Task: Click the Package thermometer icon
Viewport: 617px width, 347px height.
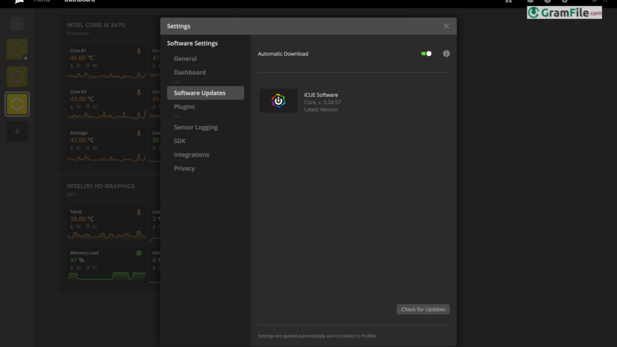Action: tap(139, 133)
